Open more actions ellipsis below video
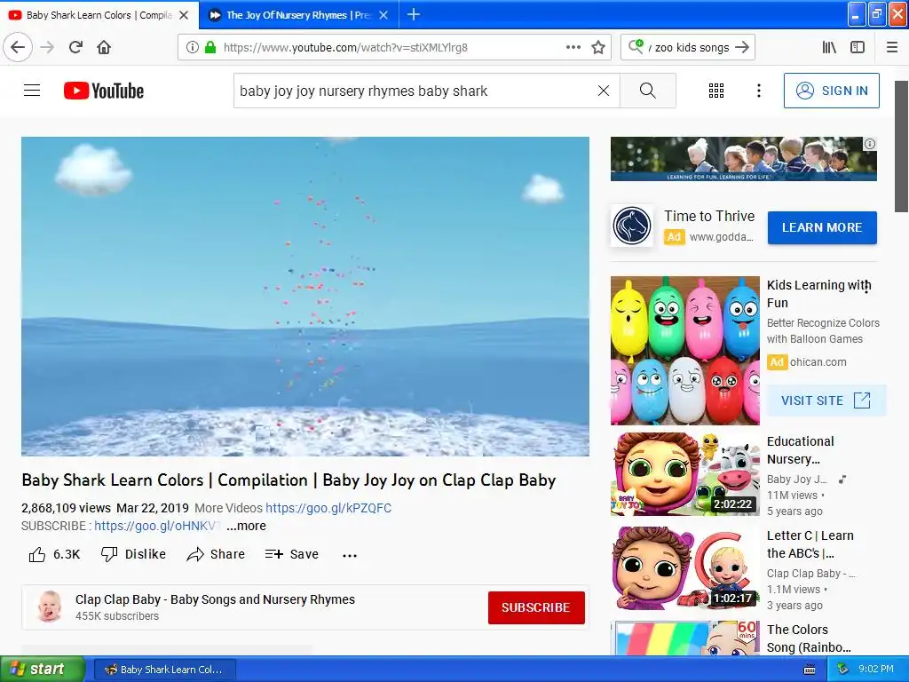 pos(350,555)
